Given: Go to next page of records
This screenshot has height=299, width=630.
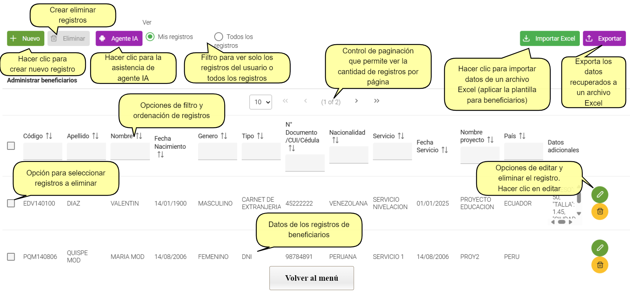Looking at the screenshot, I should tap(356, 101).
